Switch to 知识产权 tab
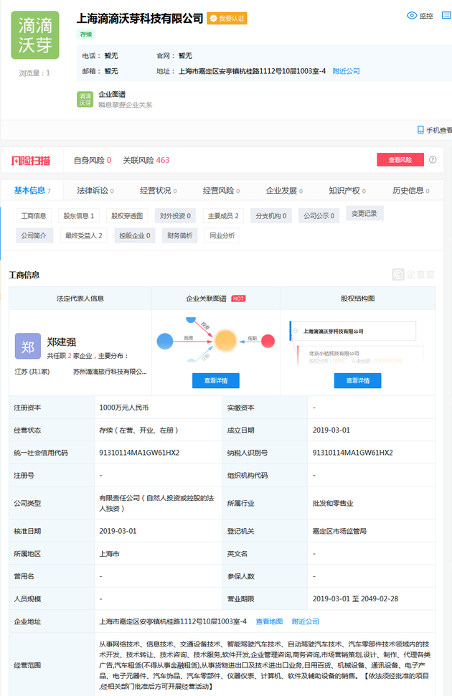Screen dimensions: 452x696 [x=347, y=190]
